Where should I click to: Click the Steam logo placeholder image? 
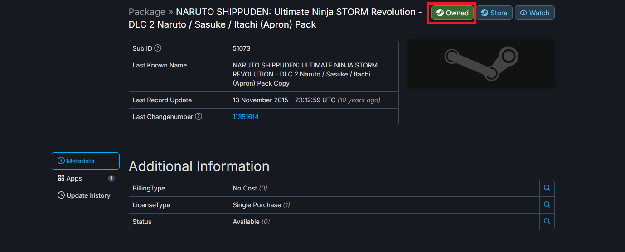(481, 64)
